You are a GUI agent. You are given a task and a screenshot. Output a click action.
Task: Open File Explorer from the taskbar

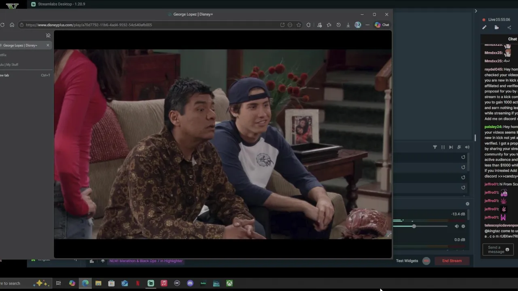(x=98, y=283)
